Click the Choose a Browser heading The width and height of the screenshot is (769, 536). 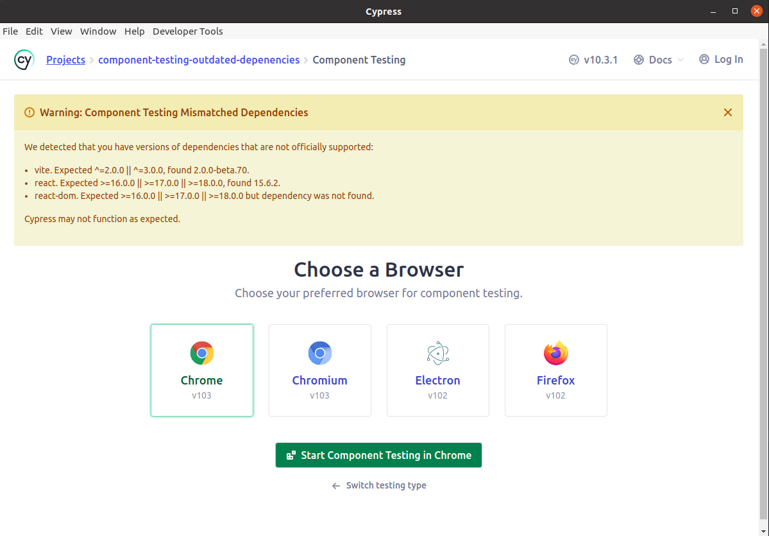click(378, 270)
